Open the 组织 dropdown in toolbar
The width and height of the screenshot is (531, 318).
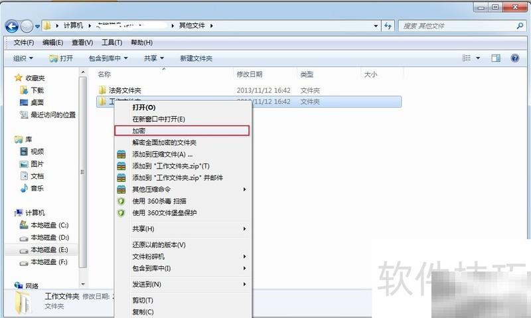coord(23,58)
